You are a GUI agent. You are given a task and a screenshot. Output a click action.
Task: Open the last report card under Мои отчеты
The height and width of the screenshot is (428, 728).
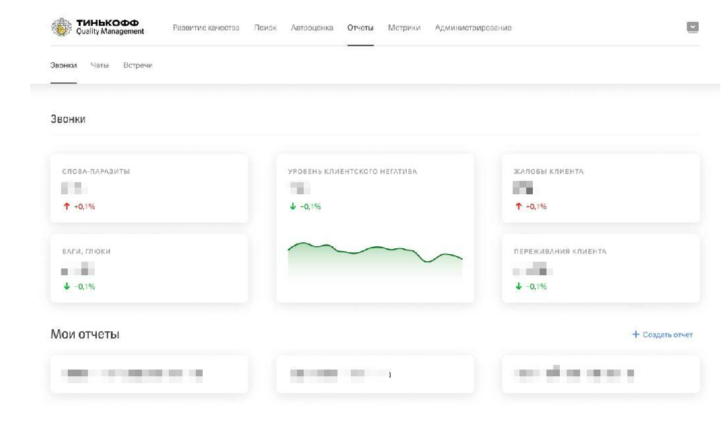coord(601,374)
